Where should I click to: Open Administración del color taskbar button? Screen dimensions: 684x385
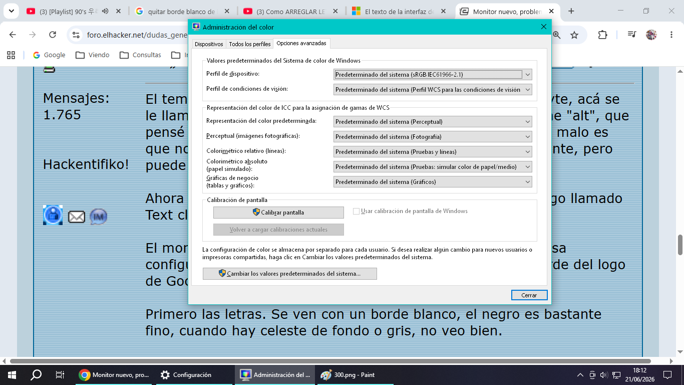coord(275,374)
